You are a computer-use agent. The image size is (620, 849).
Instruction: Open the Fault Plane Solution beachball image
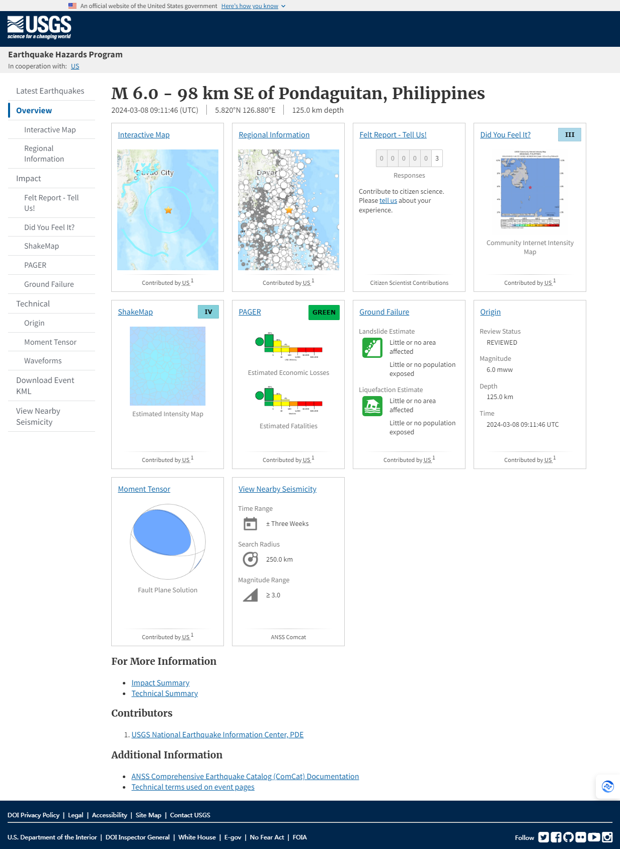(x=168, y=542)
